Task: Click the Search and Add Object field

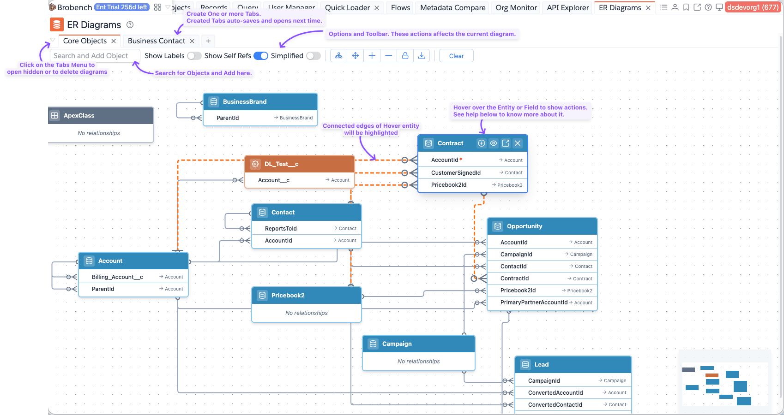Action: [x=95, y=56]
